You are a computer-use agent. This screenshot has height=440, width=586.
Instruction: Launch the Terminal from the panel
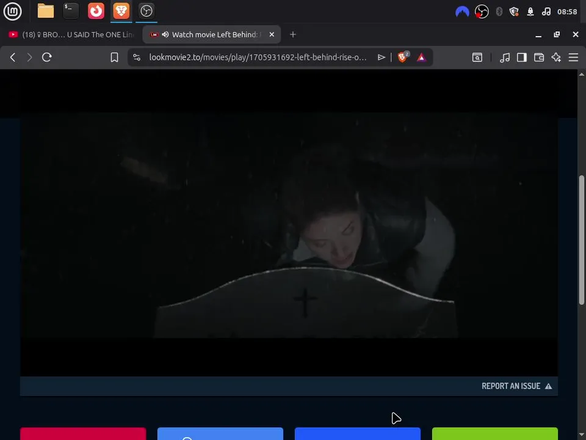(71, 11)
